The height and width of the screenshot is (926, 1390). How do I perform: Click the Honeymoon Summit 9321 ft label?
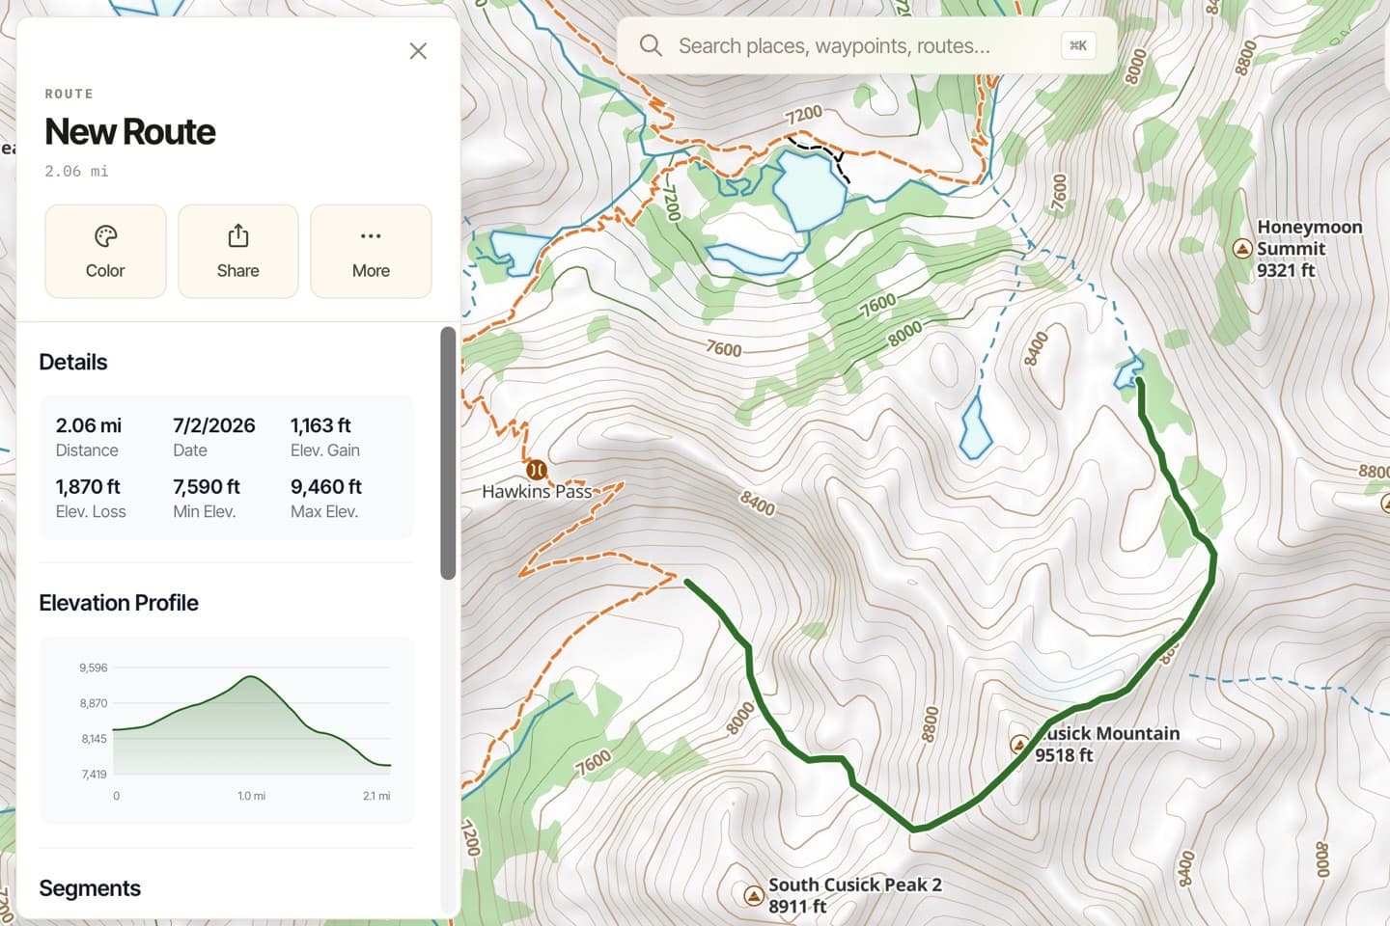tap(1309, 249)
